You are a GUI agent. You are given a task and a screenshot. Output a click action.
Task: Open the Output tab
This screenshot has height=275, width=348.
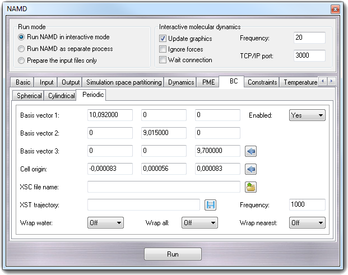[x=71, y=82]
